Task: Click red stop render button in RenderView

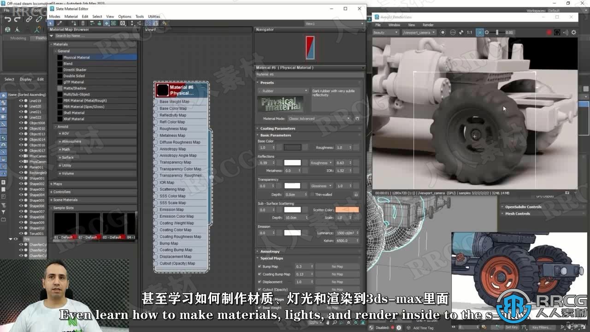Action: (x=549, y=32)
